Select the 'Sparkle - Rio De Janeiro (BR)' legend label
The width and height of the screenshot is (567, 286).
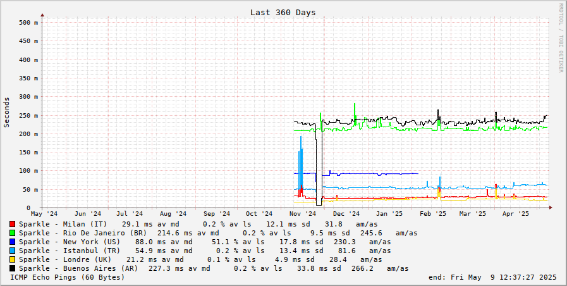tap(83, 233)
